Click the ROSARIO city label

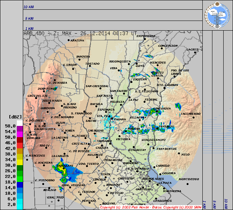(x=105, y=141)
